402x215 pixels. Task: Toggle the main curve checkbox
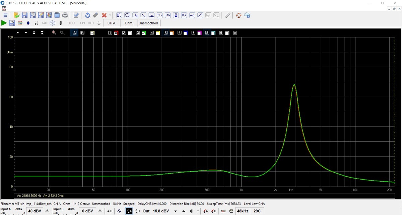coord(92,33)
